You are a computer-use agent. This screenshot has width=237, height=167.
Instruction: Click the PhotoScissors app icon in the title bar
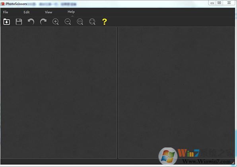click(x=3, y=4)
